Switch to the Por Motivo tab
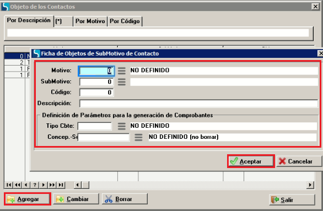Image resolution: width=323 pixels, height=211 pixels. pyautogui.click(x=90, y=21)
